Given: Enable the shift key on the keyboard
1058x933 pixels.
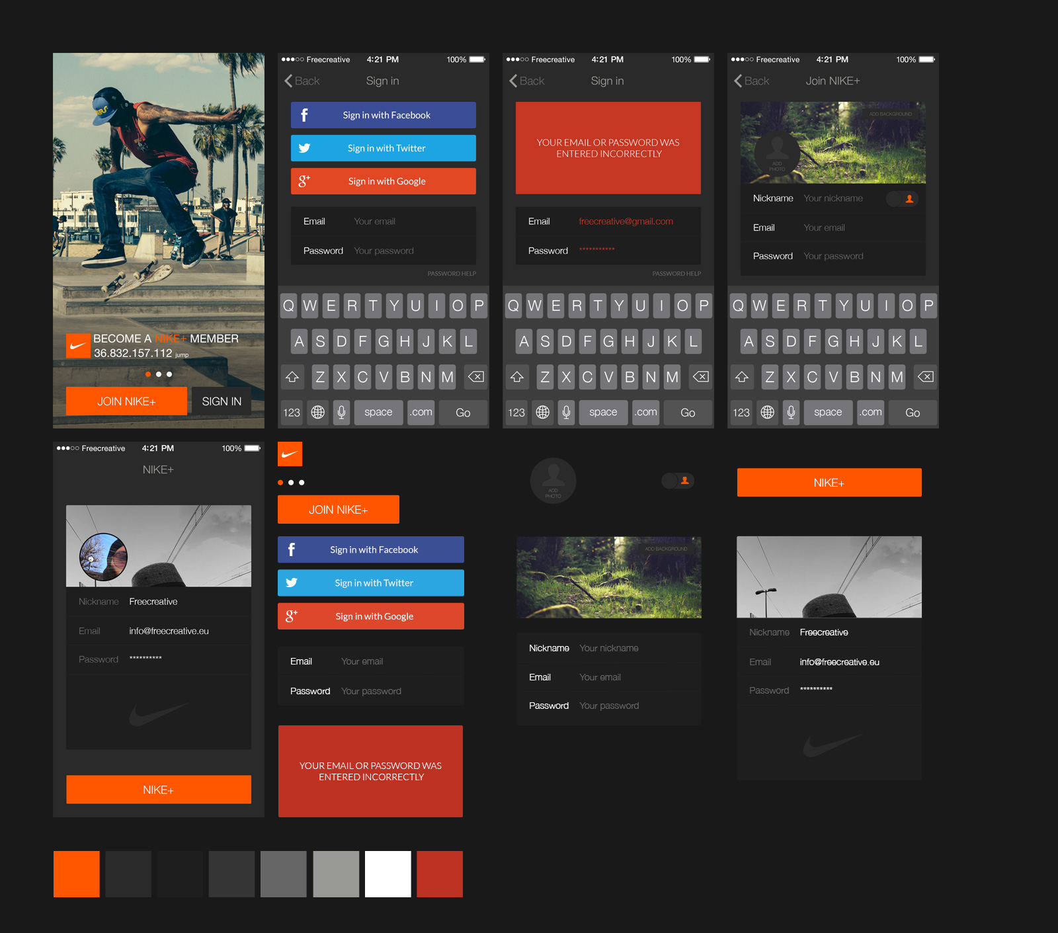Looking at the screenshot, I should [292, 377].
